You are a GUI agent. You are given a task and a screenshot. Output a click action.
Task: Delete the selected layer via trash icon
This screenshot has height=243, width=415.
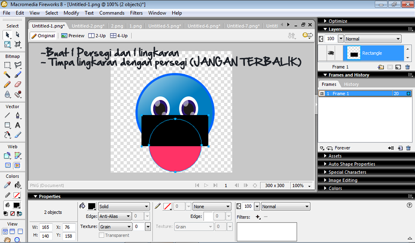tap(408, 67)
